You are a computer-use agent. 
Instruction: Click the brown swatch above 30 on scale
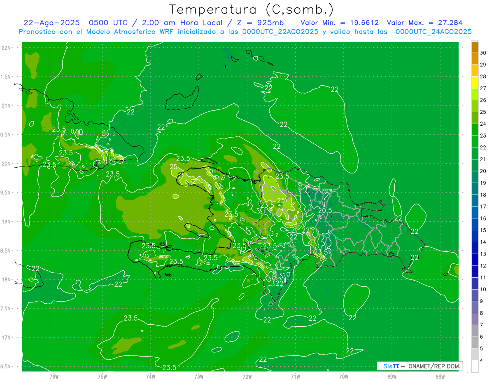[475, 47]
